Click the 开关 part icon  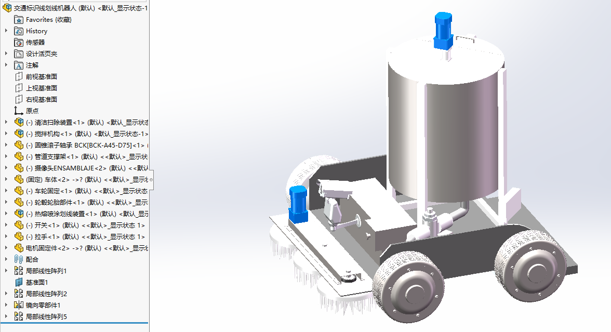pos(18,225)
